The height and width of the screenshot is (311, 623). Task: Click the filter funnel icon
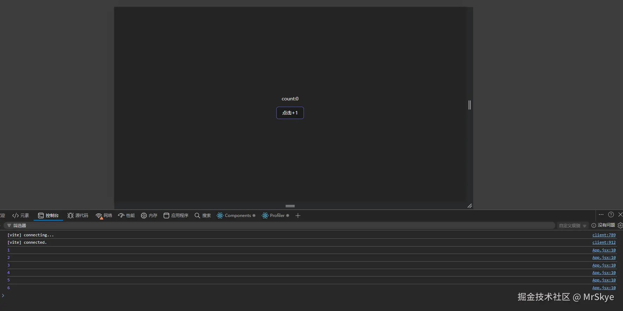(9, 225)
